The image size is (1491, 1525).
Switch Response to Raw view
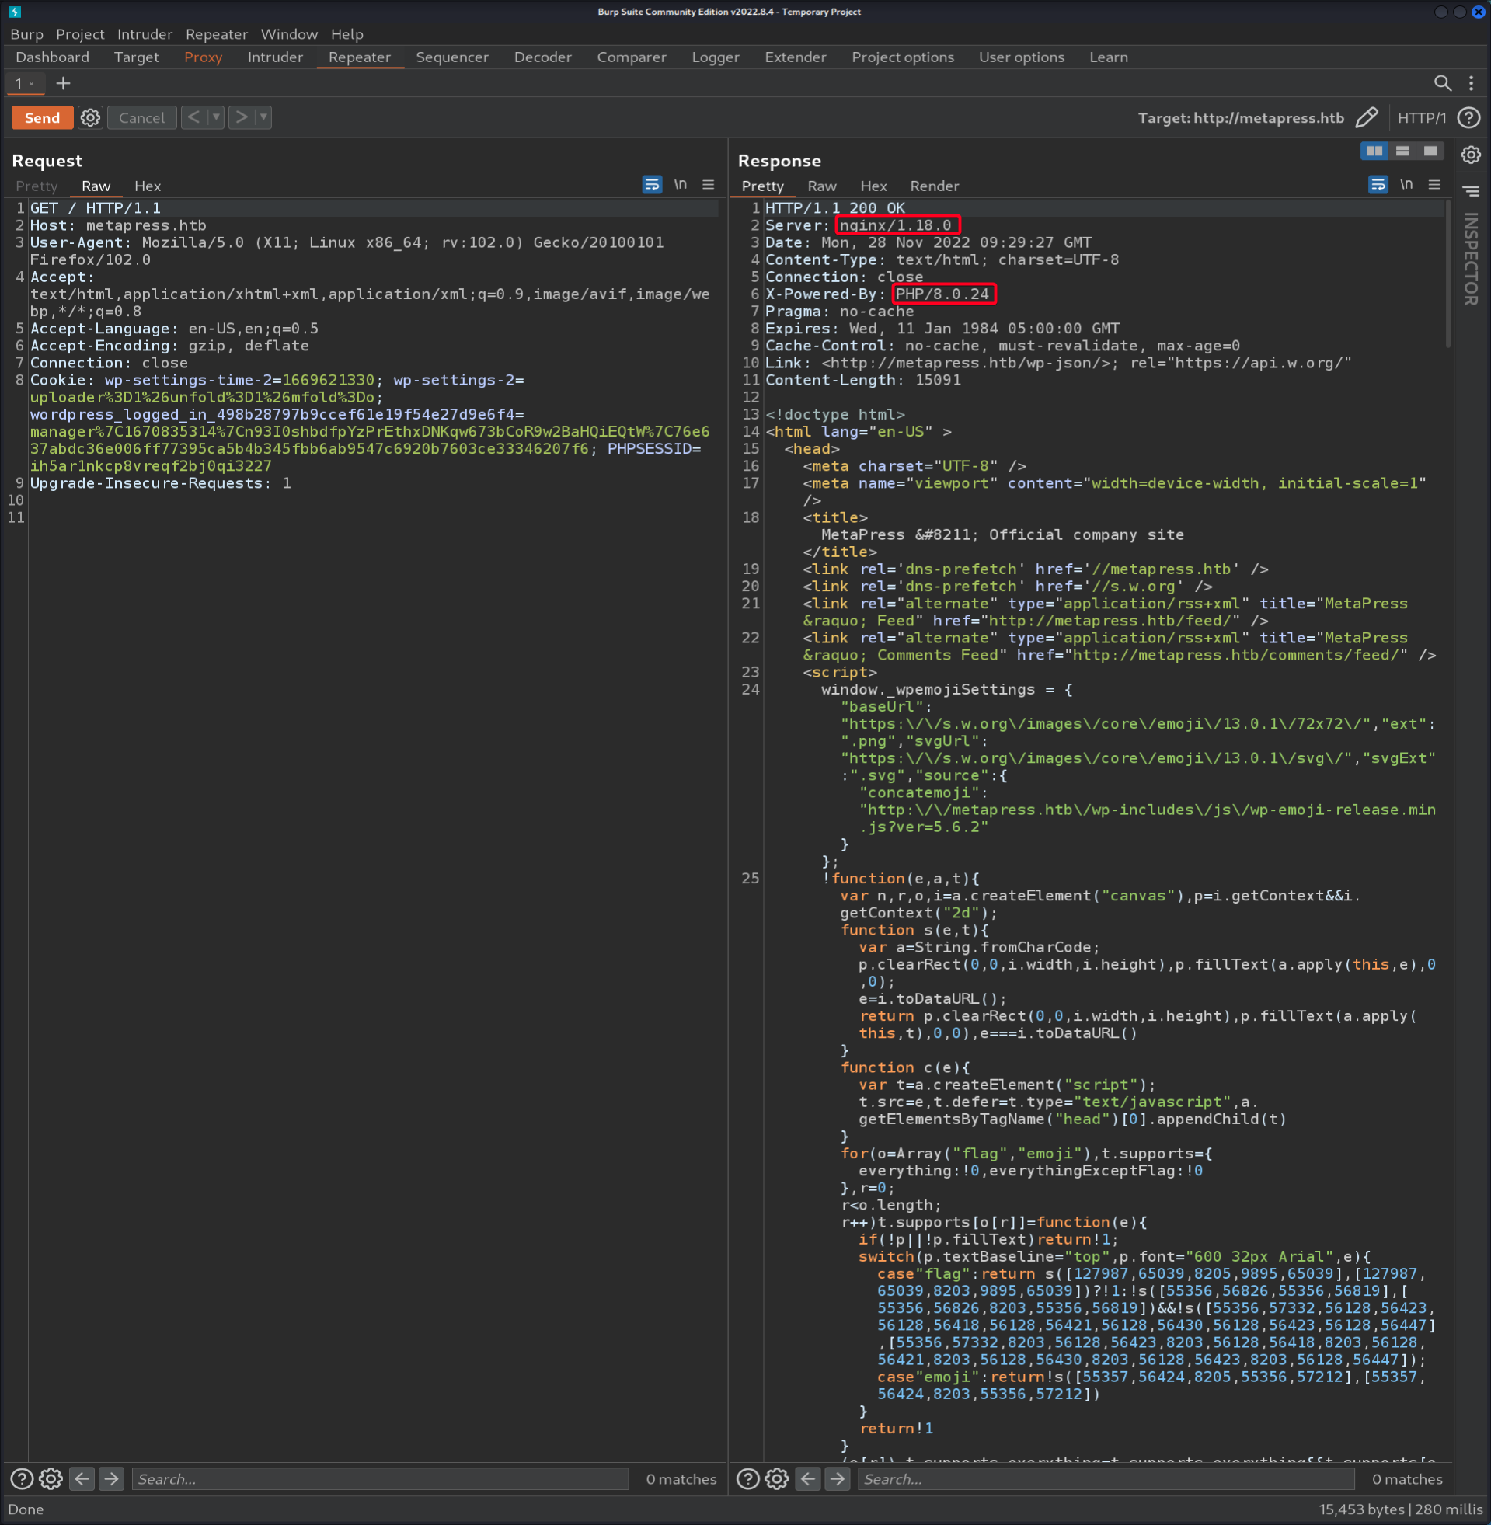click(x=821, y=186)
